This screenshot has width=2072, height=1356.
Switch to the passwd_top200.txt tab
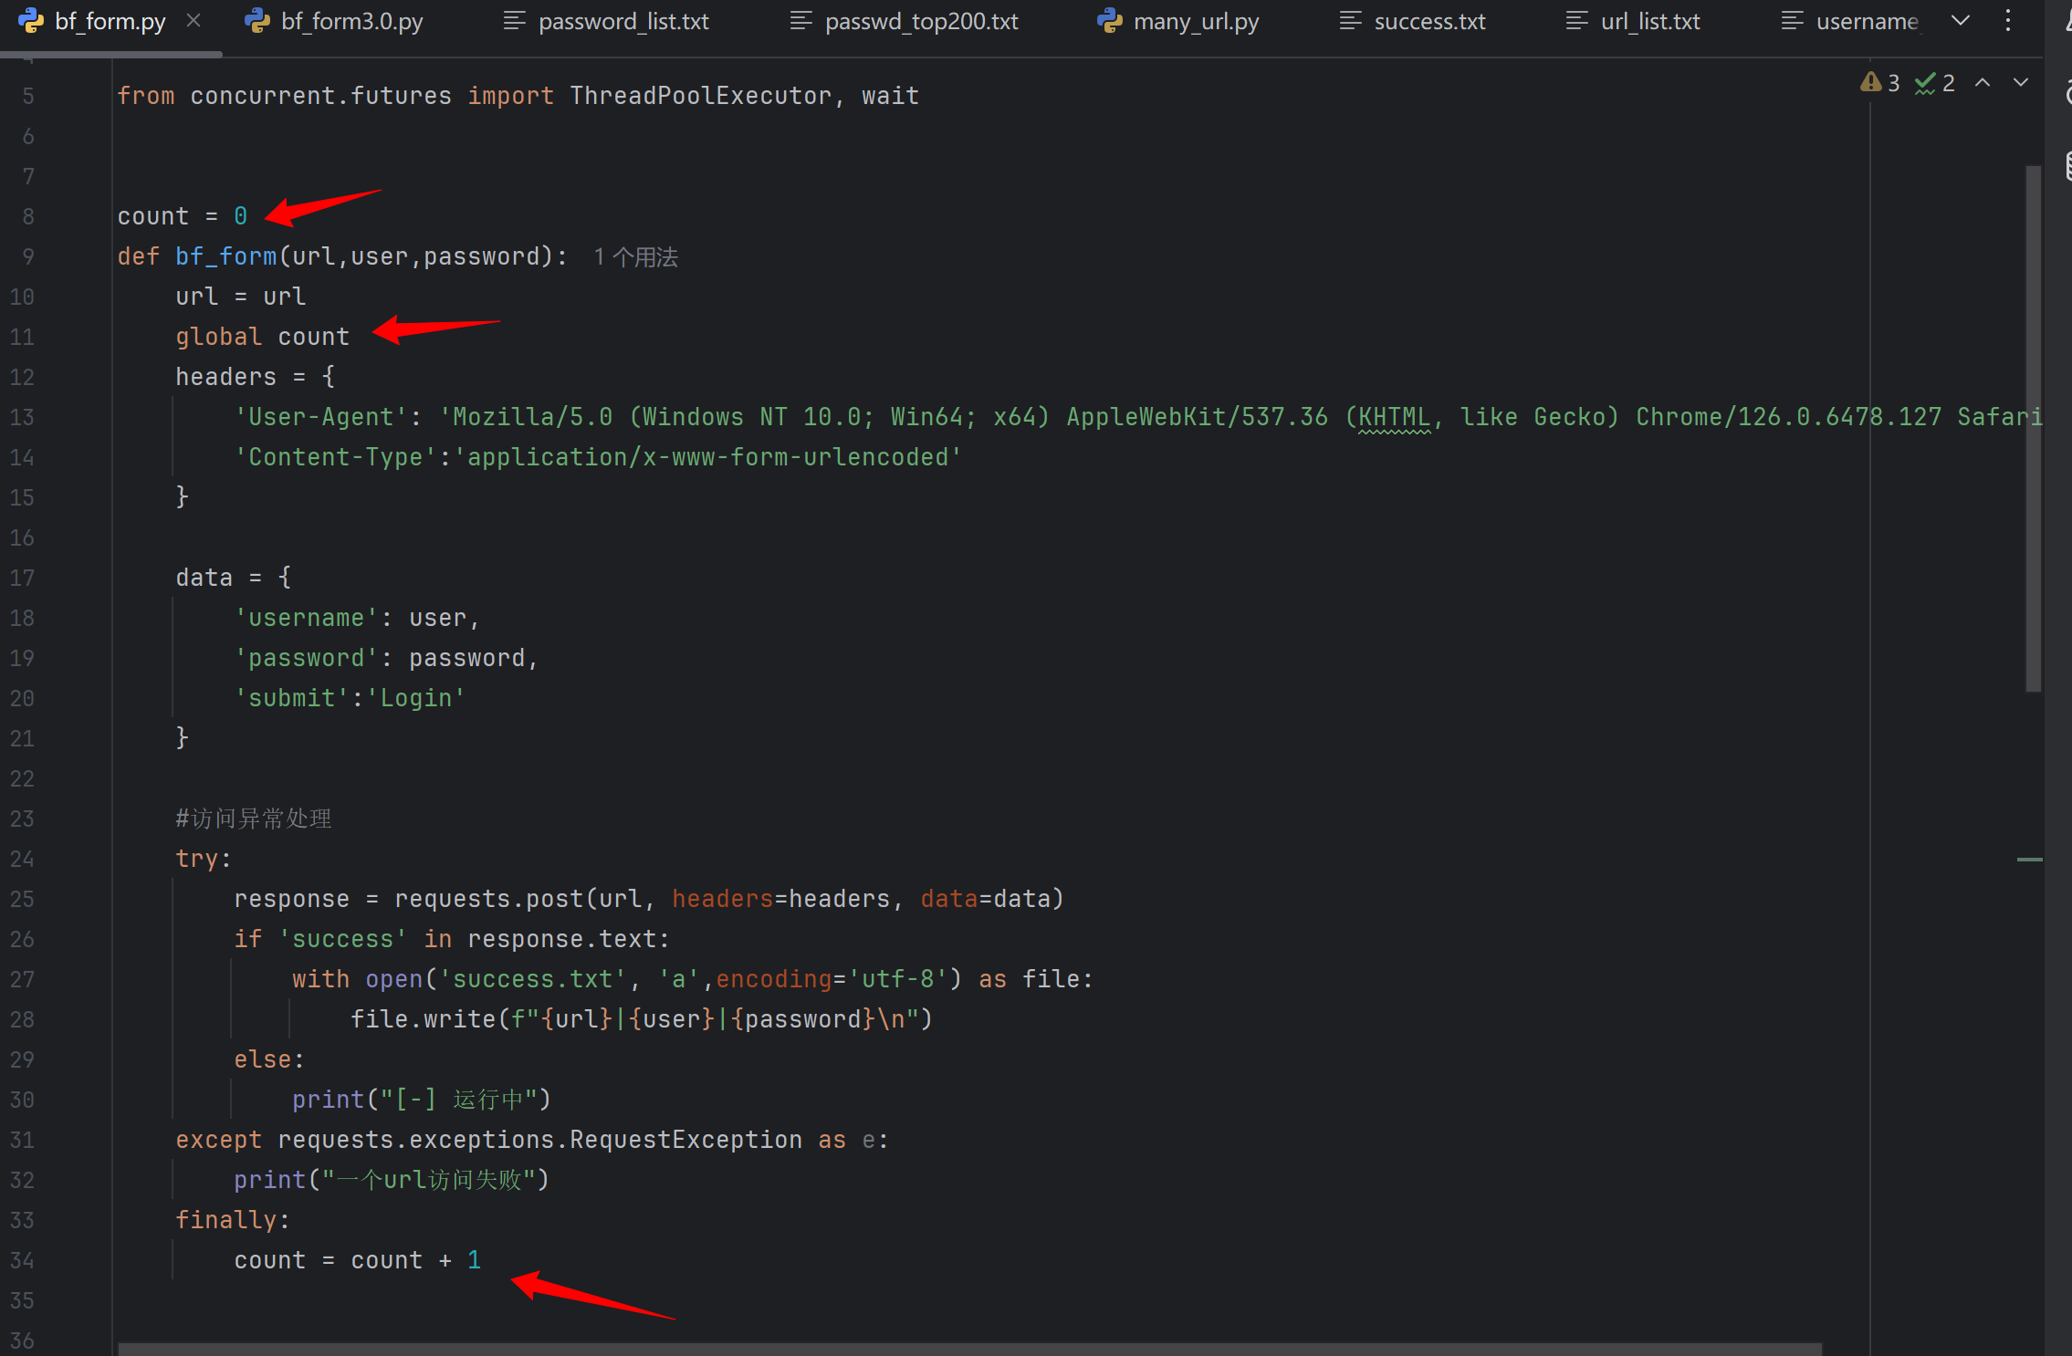[x=921, y=21]
